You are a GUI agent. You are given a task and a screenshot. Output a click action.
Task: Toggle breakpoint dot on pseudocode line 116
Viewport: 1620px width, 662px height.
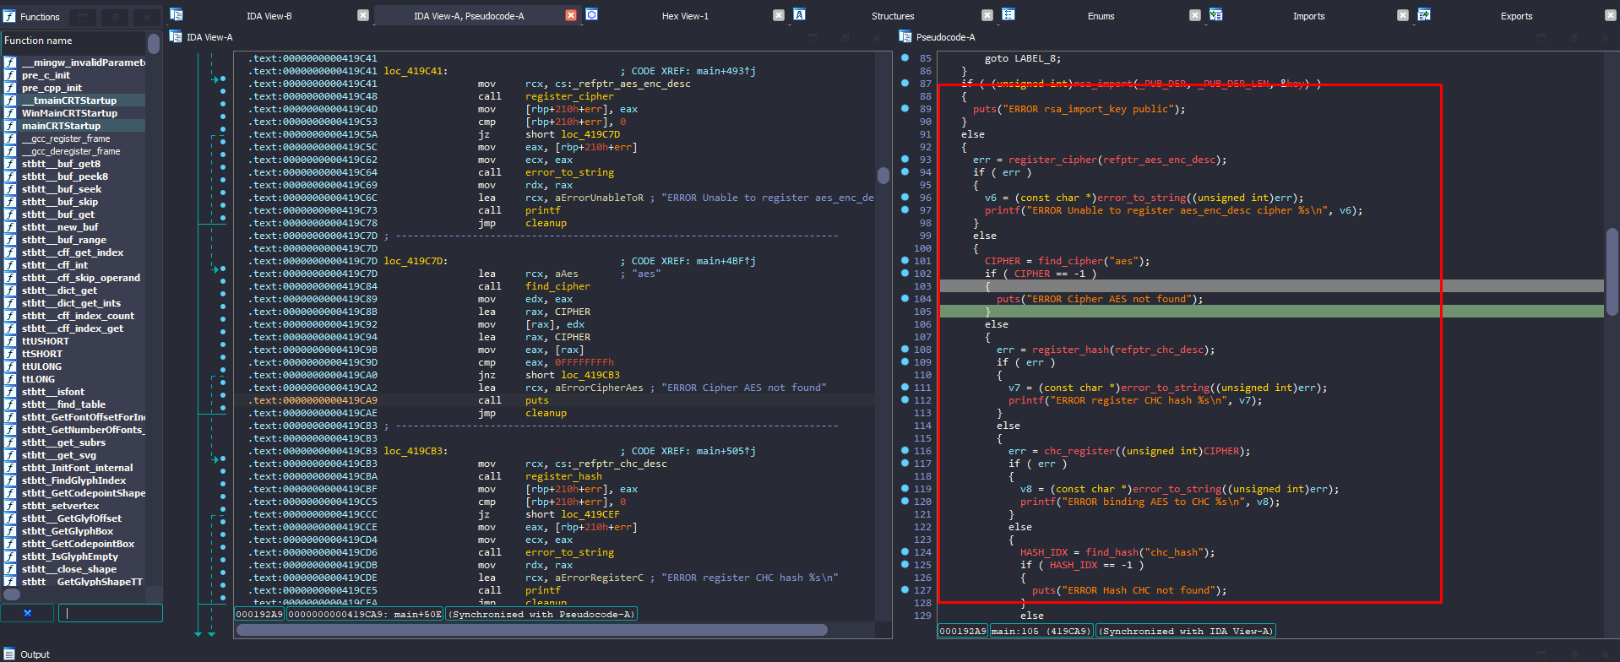pos(905,451)
